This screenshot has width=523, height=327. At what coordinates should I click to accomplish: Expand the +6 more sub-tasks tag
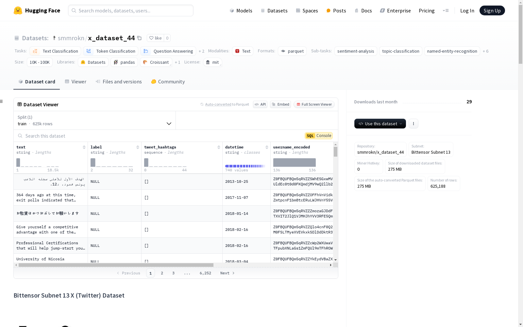click(485, 51)
